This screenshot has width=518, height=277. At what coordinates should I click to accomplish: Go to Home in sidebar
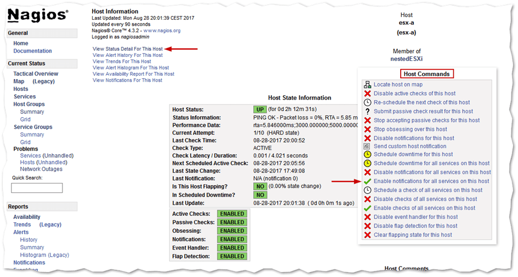21,43
